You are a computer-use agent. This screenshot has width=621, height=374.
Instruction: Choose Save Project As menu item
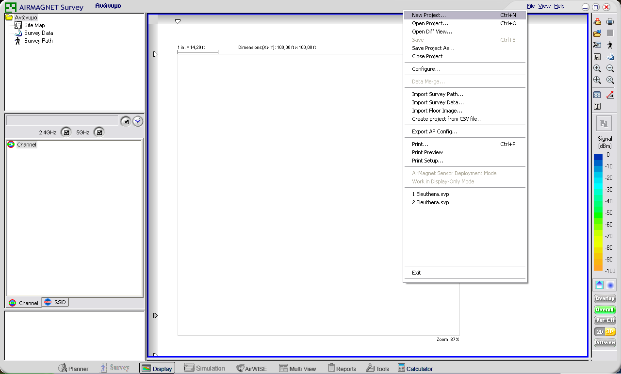465,48
